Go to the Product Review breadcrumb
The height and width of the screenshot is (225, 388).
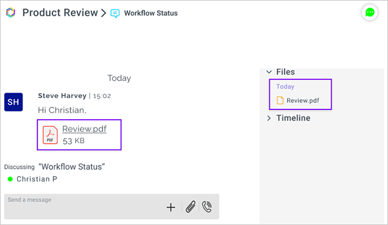[60, 13]
